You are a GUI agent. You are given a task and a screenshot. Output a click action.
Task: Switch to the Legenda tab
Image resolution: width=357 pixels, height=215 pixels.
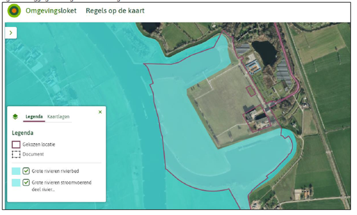(x=34, y=117)
